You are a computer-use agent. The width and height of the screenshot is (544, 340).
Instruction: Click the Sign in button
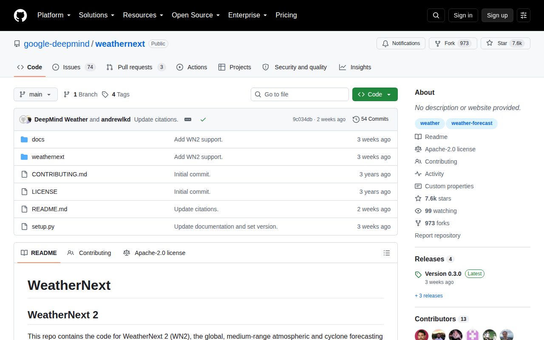pyautogui.click(x=463, y=15)
